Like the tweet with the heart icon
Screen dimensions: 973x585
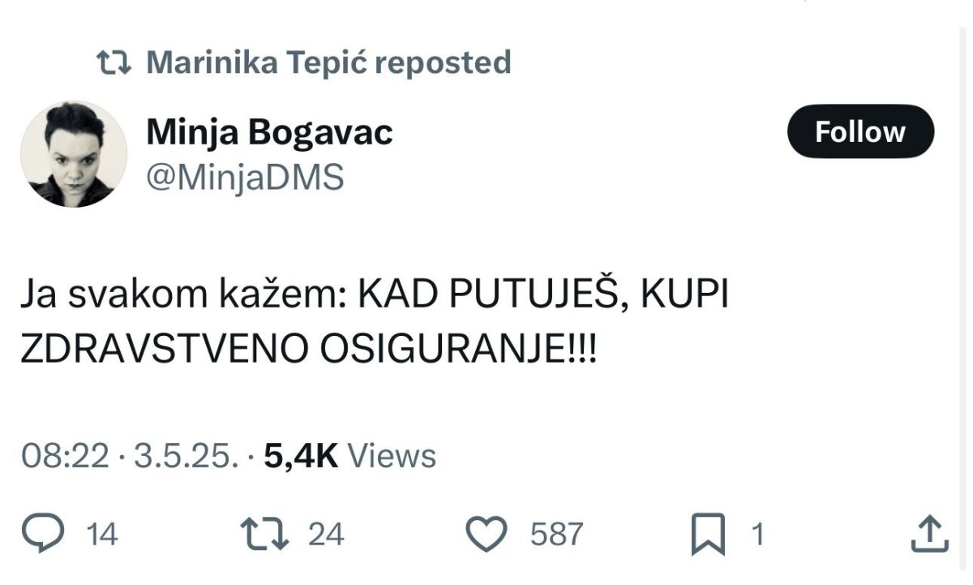tap(488, 534)
